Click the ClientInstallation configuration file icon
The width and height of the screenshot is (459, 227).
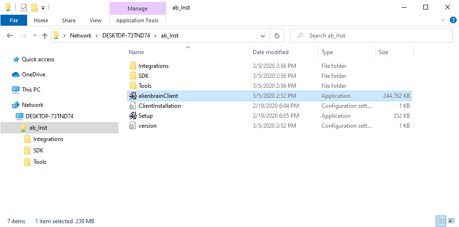coord(133,106)
